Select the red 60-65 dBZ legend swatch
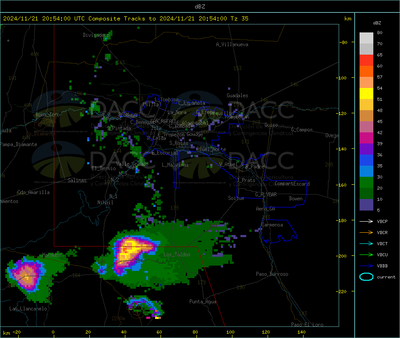This screenshot has height=338, width=400. (366, 60)
